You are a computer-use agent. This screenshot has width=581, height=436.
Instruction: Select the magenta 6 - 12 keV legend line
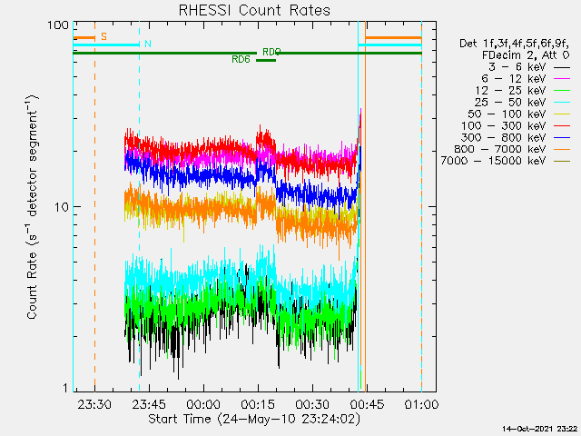[x=563, y=80]
